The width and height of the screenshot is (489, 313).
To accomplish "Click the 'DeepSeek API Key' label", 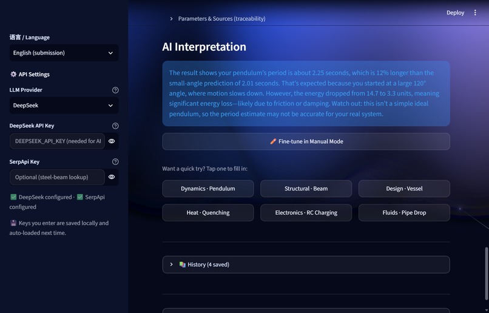I will click(x=32, y=126).
